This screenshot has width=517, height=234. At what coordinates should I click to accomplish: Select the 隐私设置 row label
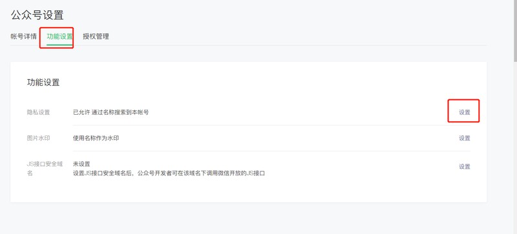click(38, 112)
